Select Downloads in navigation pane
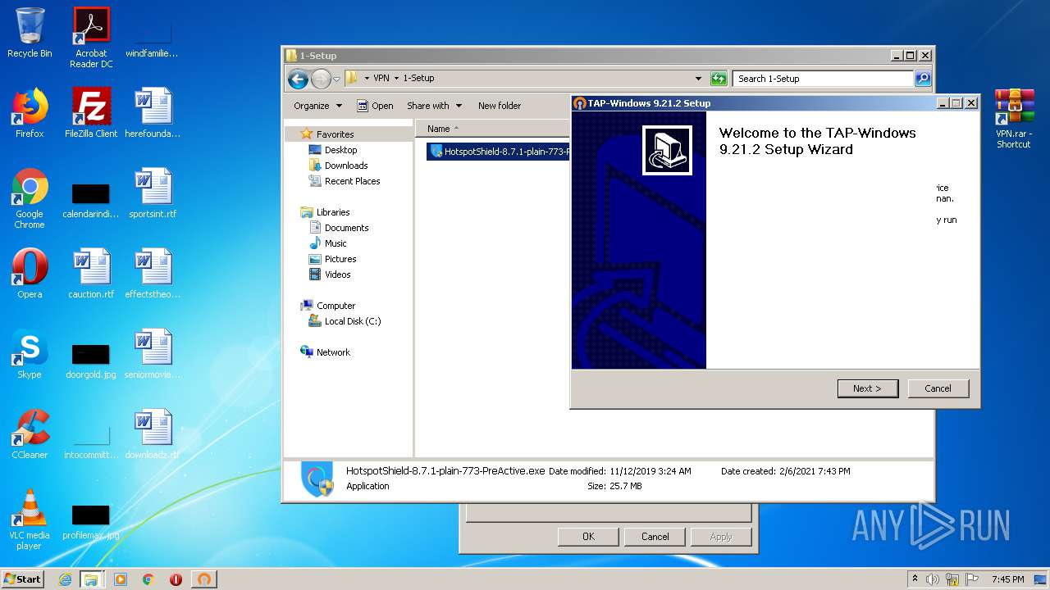 pos(345,166)
